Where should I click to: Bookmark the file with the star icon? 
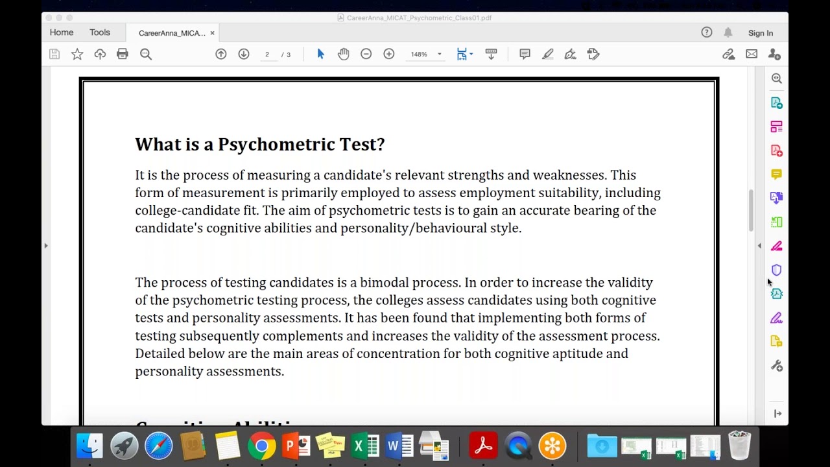[x=77, y=54]
